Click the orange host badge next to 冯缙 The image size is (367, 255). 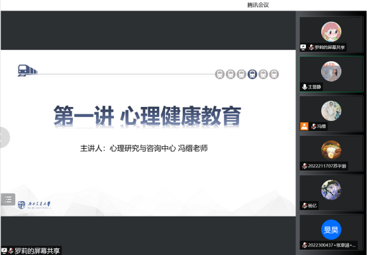click(304, 126)
